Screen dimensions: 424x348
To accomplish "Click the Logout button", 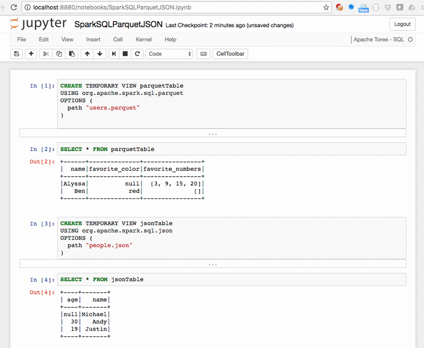I will tap(402, 24).
